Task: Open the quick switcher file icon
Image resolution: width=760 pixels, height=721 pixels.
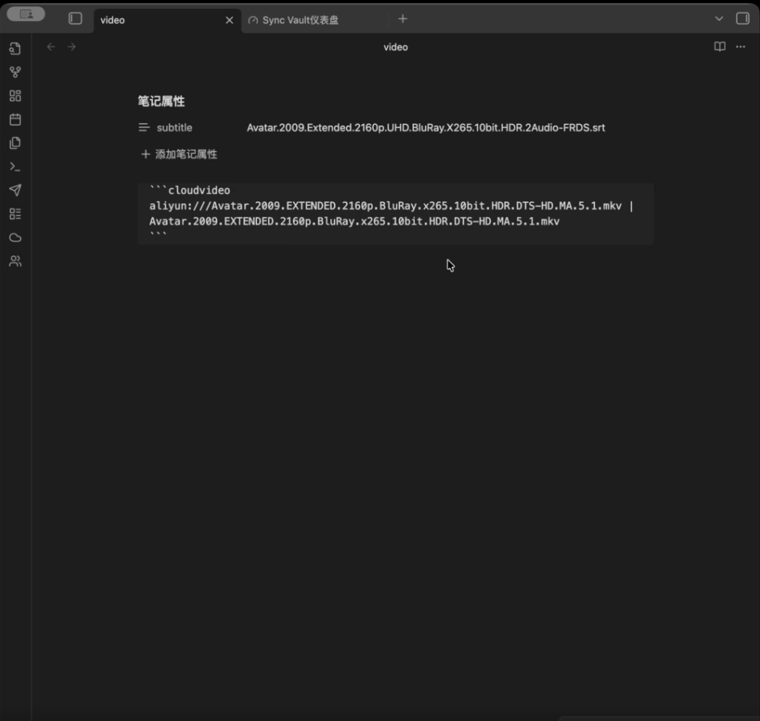Action: click(x=14, y=48)
